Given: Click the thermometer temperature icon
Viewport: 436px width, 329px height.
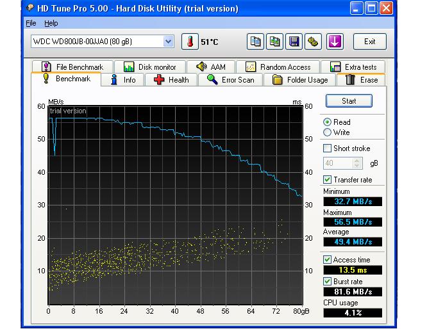Looking at the screenshot, I should [x=190, y=42].
